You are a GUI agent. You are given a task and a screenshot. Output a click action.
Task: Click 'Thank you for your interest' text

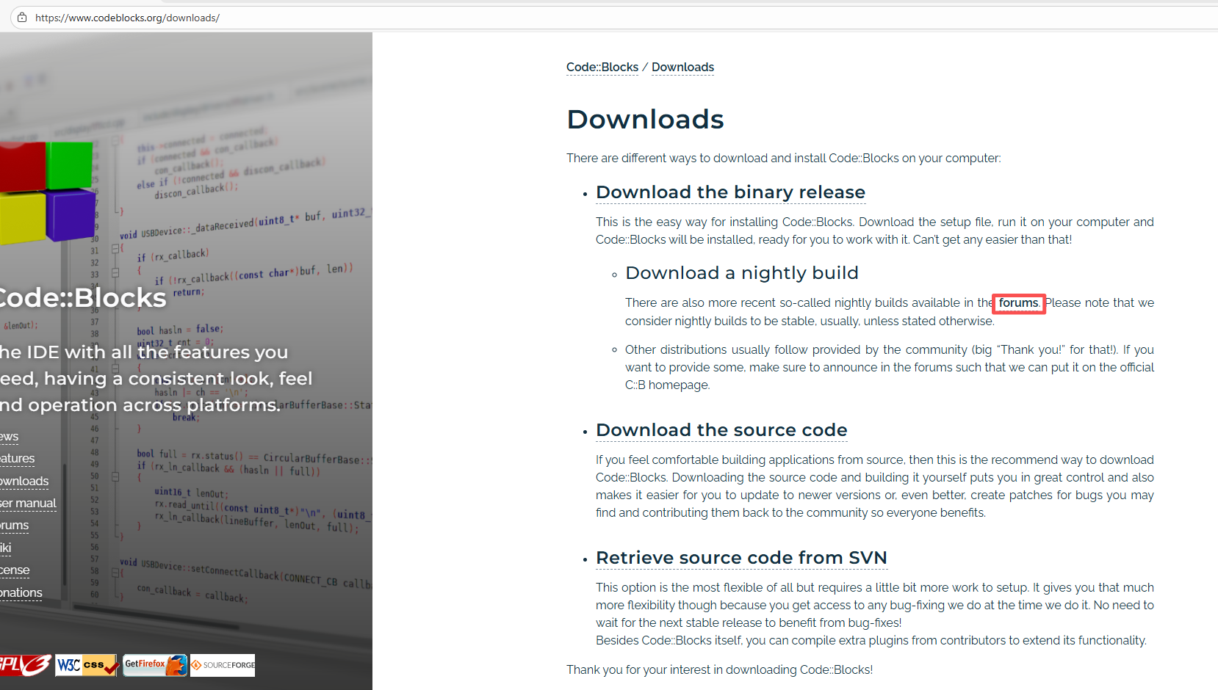pyautogui.click(x=719, y=669)
